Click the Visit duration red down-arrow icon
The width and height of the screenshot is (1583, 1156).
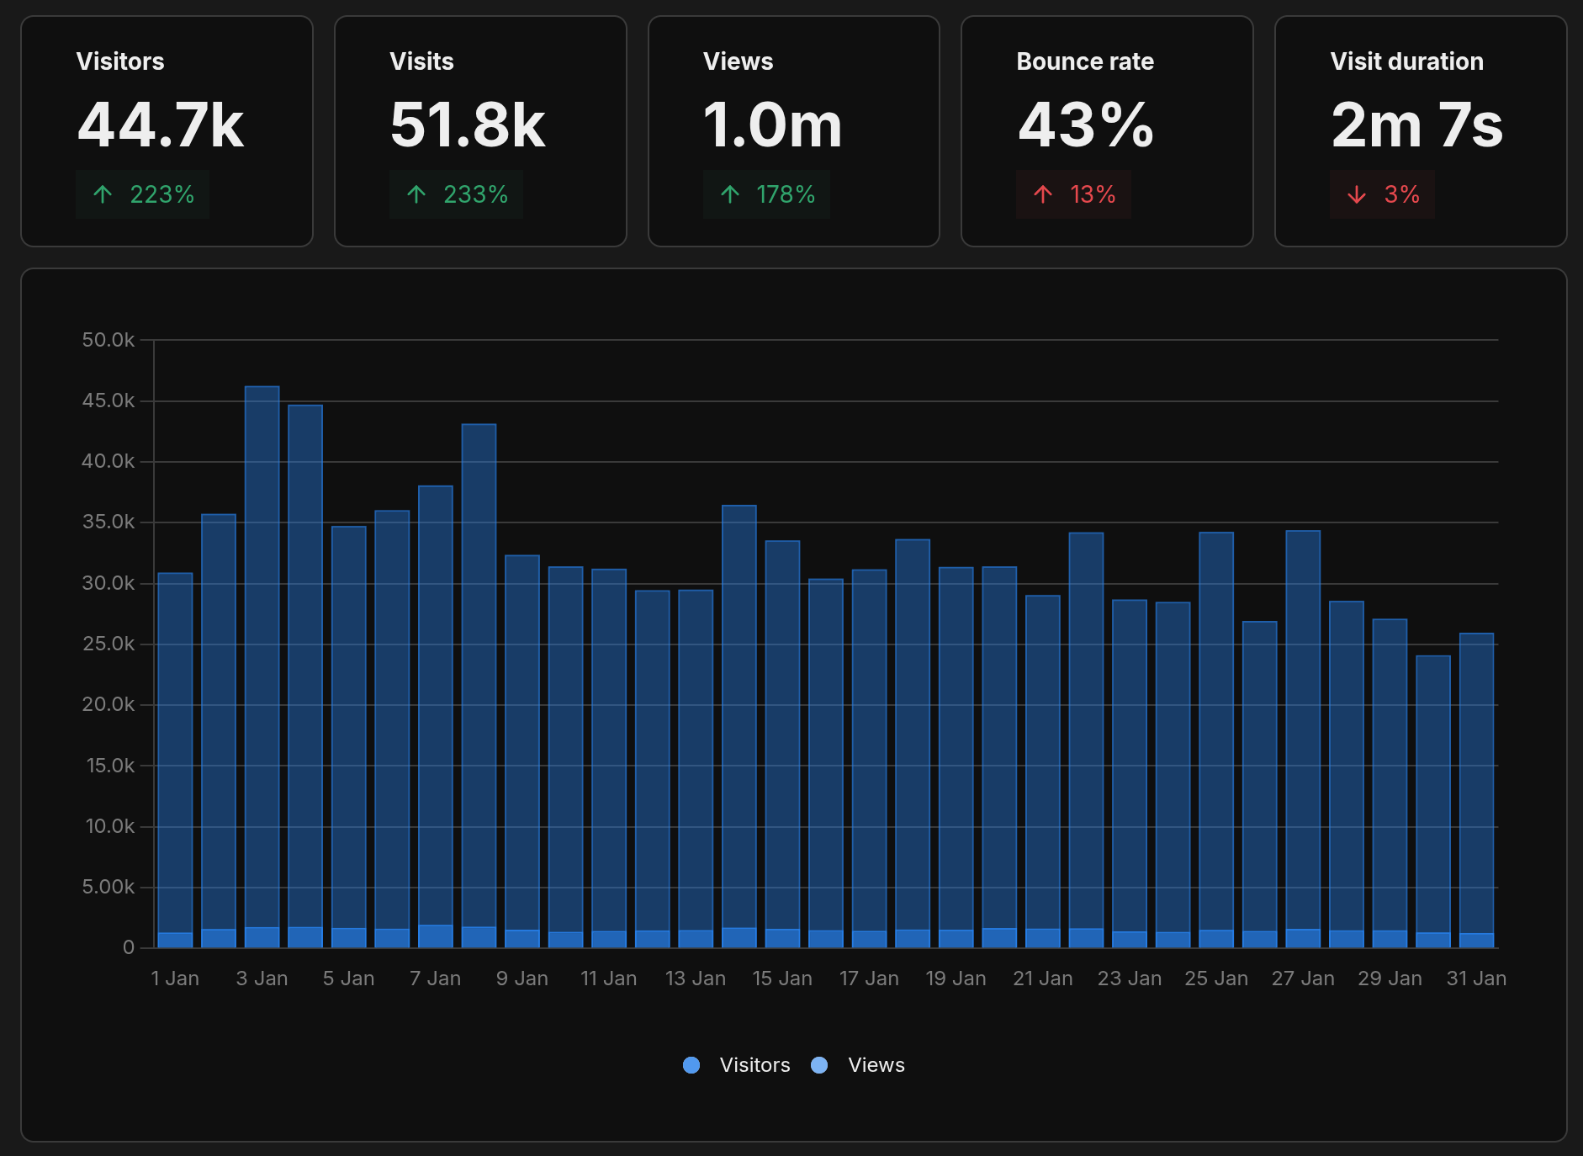coord(1355,194)
